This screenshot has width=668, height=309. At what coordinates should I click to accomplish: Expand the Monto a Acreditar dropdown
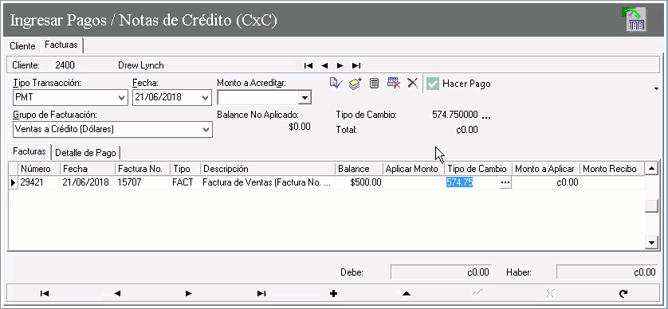click(x=305, y=97)
